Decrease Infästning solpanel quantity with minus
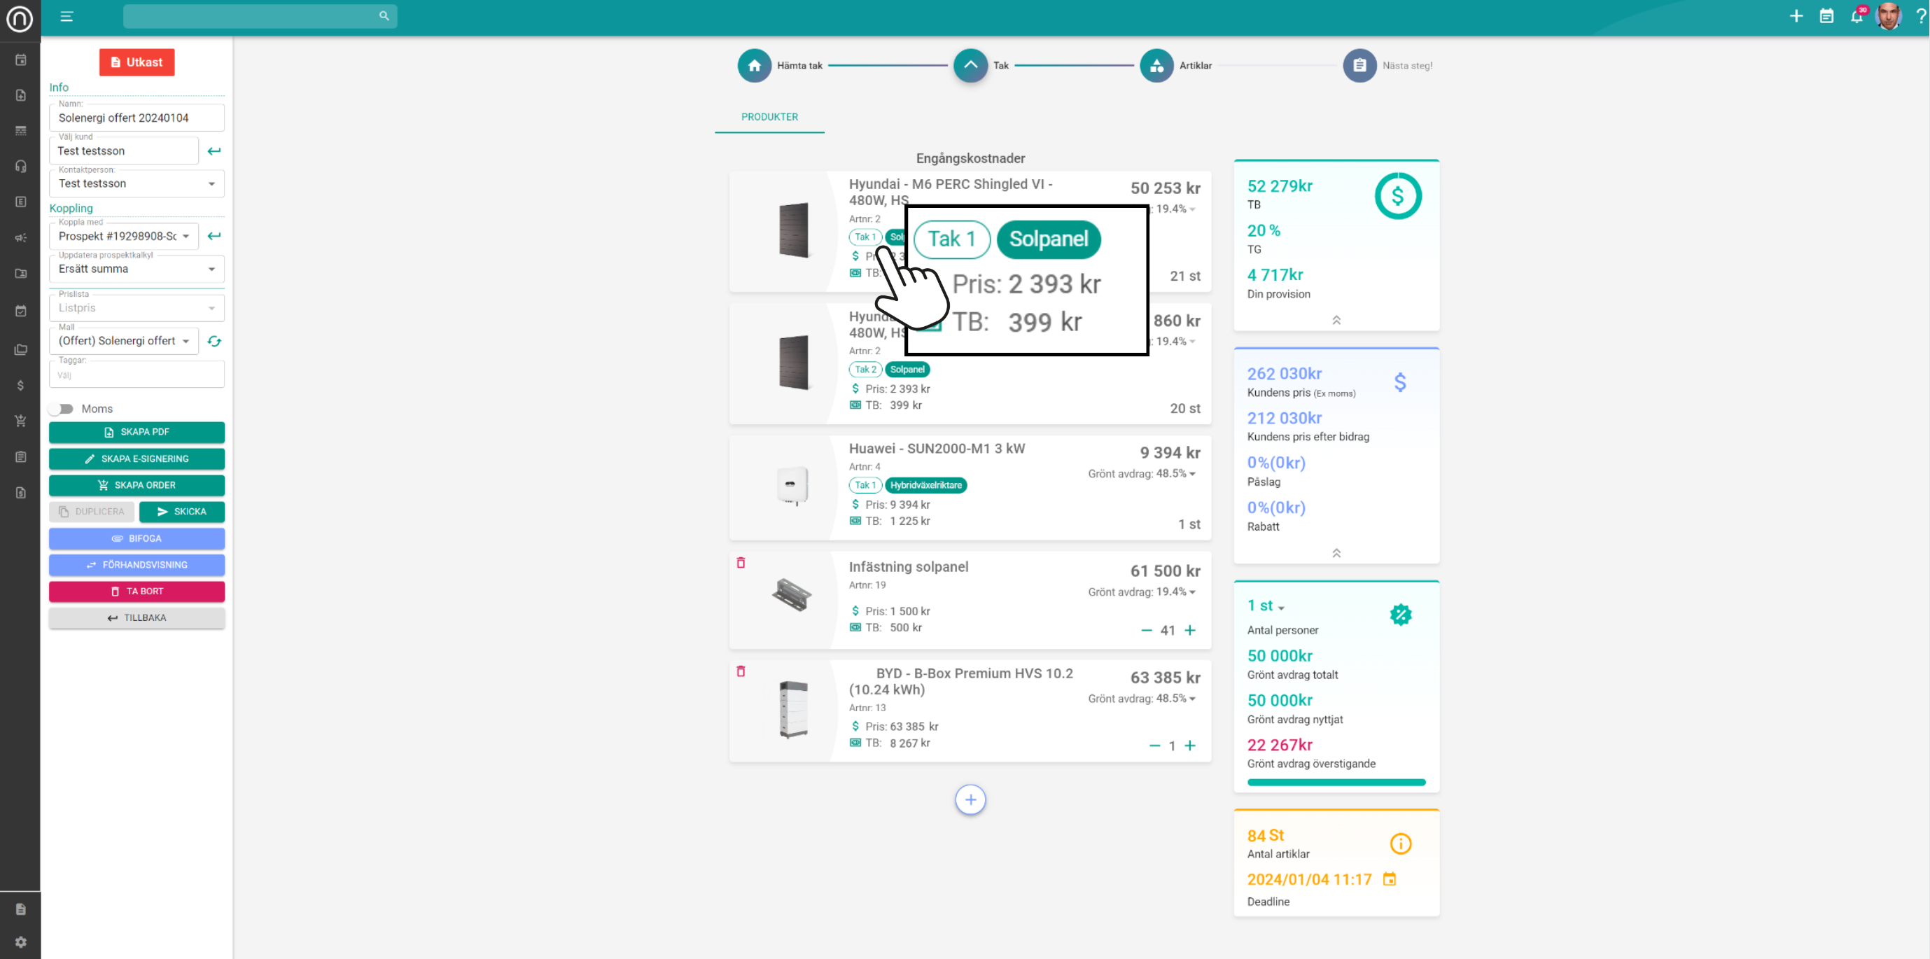This screenshot has height=959, width=1930. click(x=1147, y=630)
